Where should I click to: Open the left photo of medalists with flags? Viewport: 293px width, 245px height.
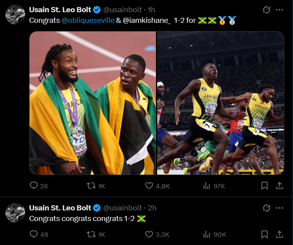(x=93, y=103)
